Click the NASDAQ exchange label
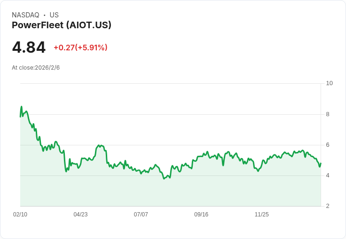 coord(25,15)
